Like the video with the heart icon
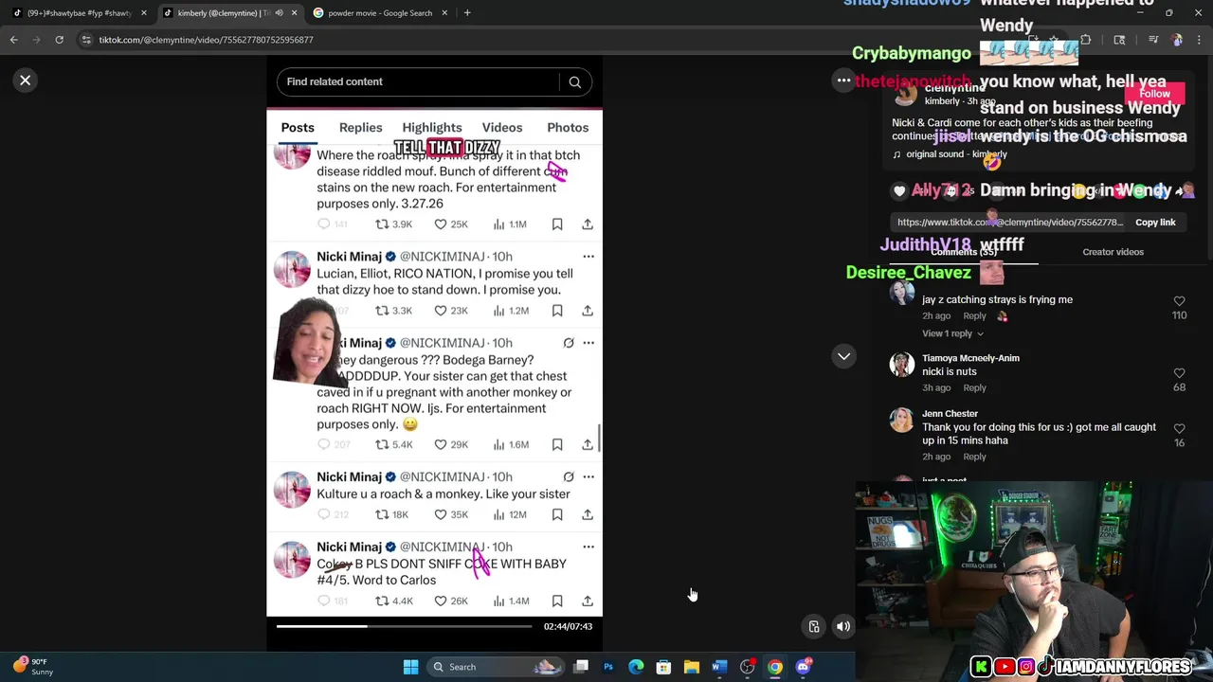 tap(899, 190)
